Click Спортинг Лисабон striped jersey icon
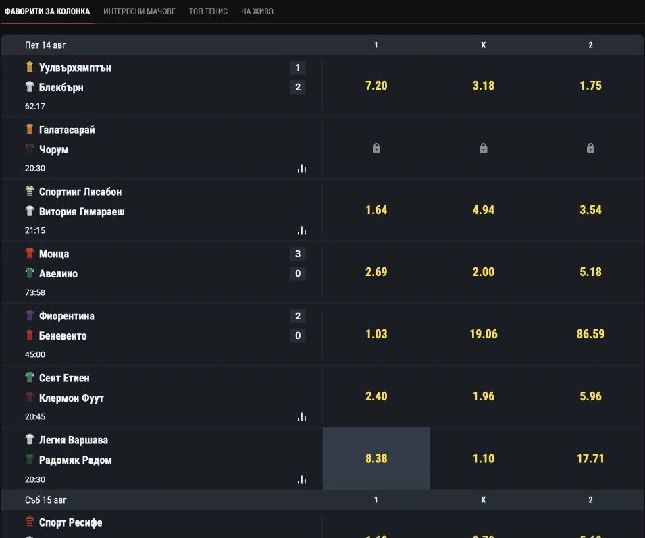This screenshot has height=538, width=645. pos(30,191)
